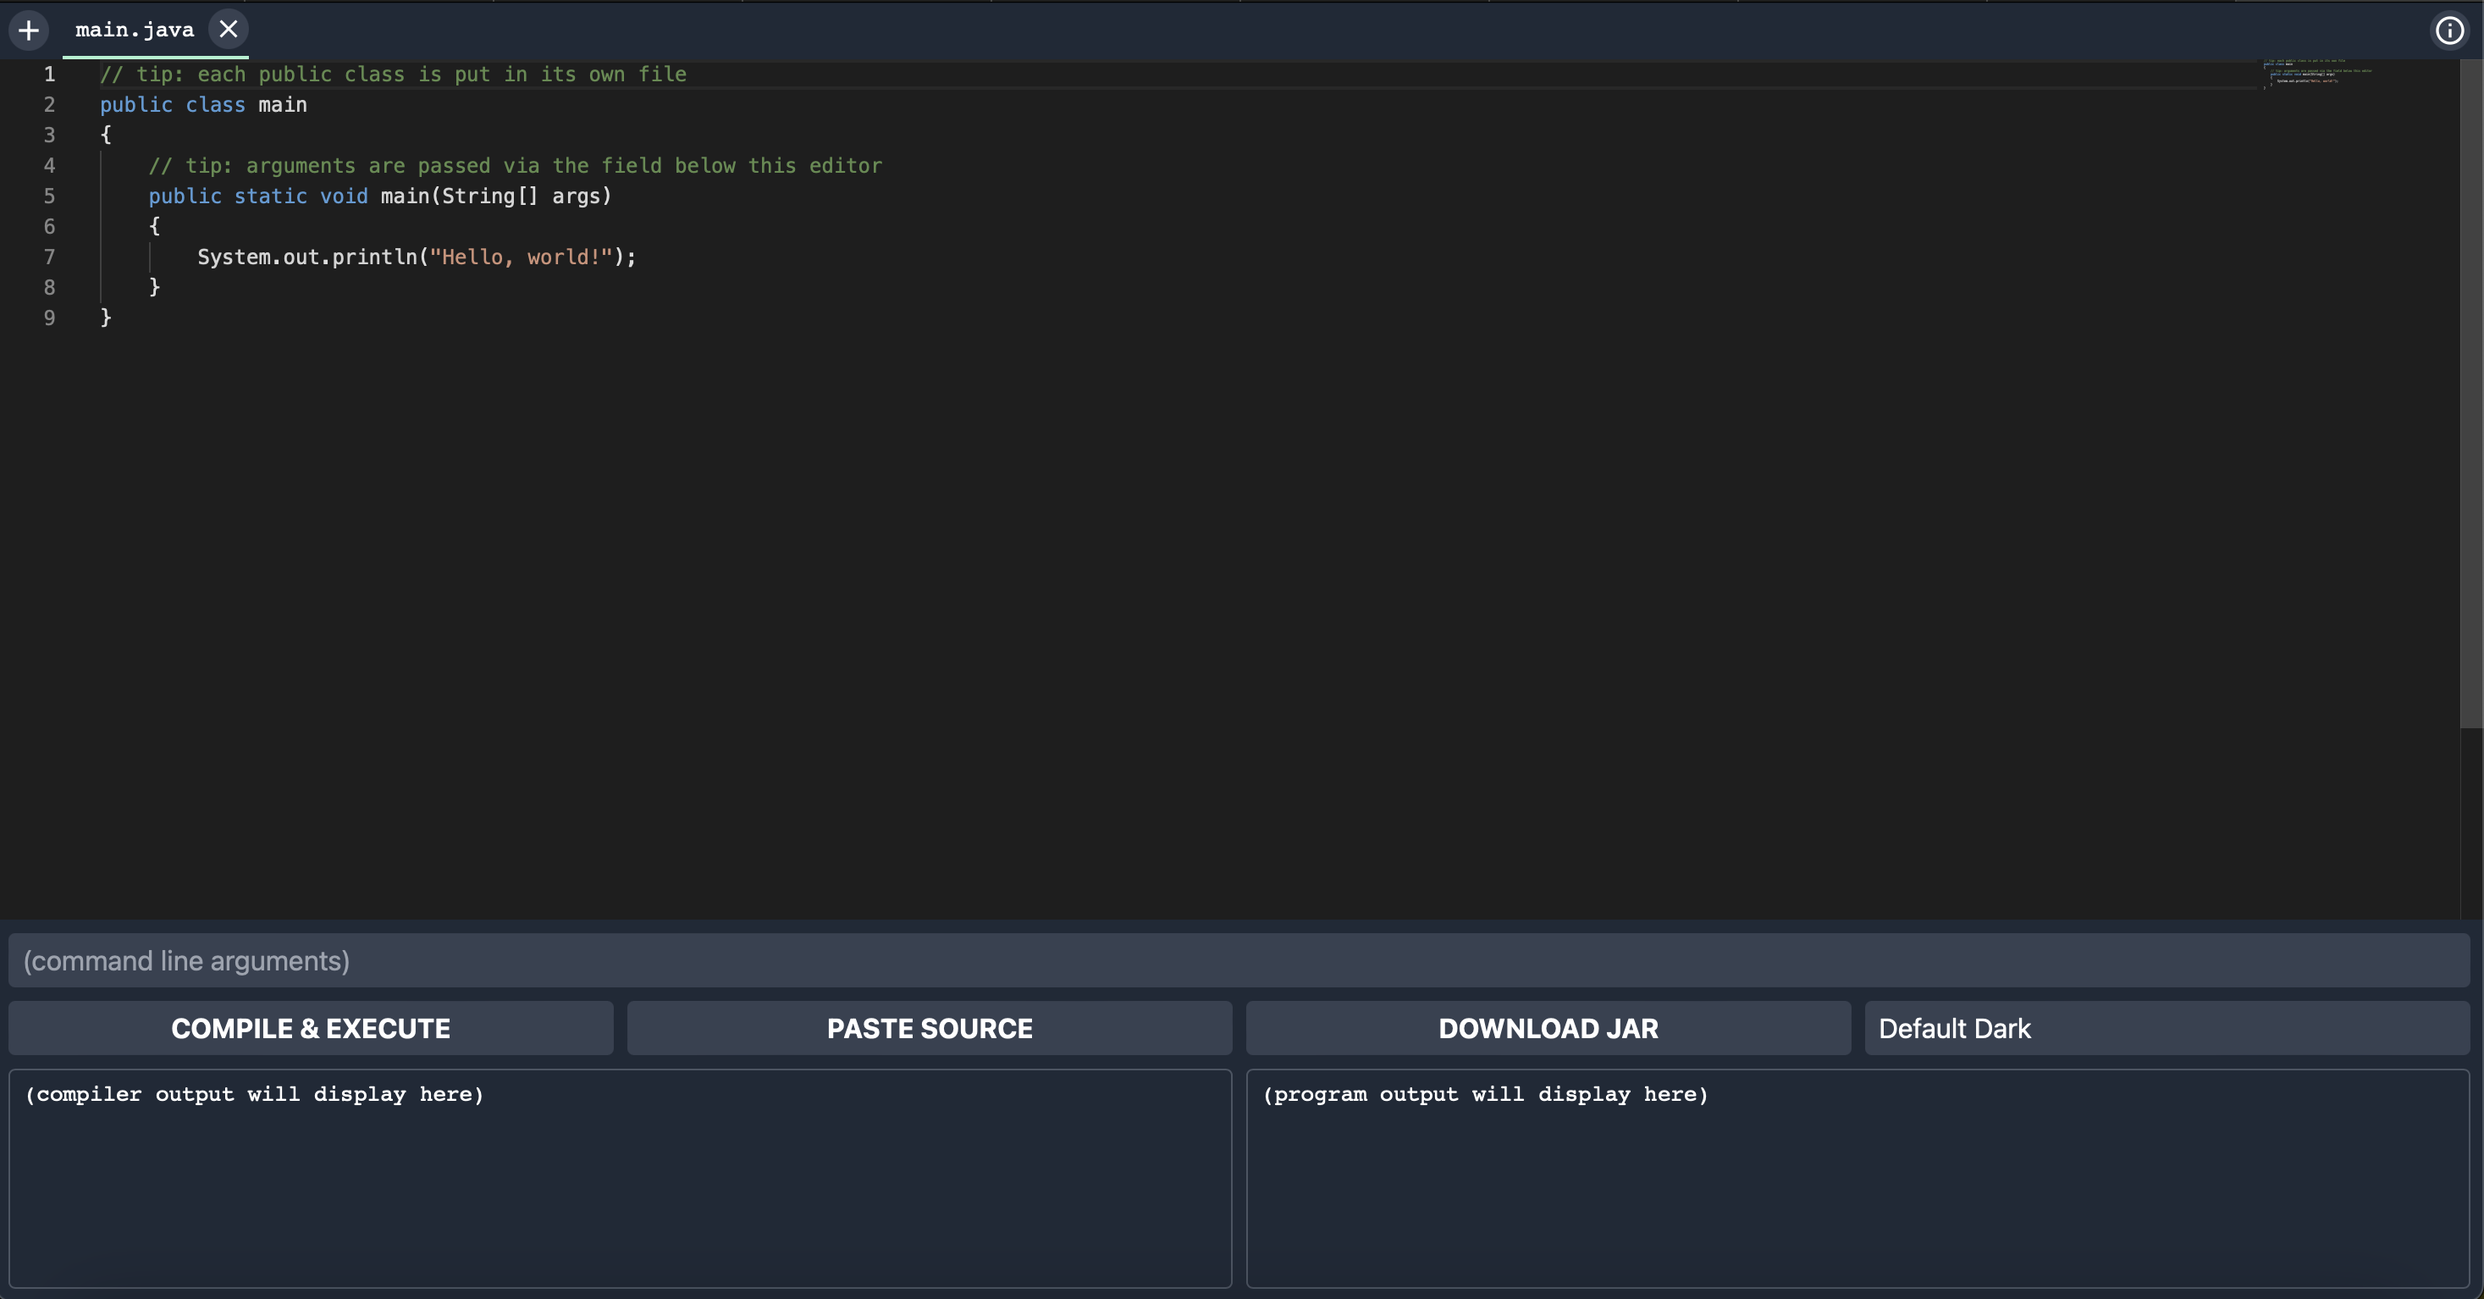
Task: Place cursor in "Hello, world!" string
Action: [x=521, y=257]
